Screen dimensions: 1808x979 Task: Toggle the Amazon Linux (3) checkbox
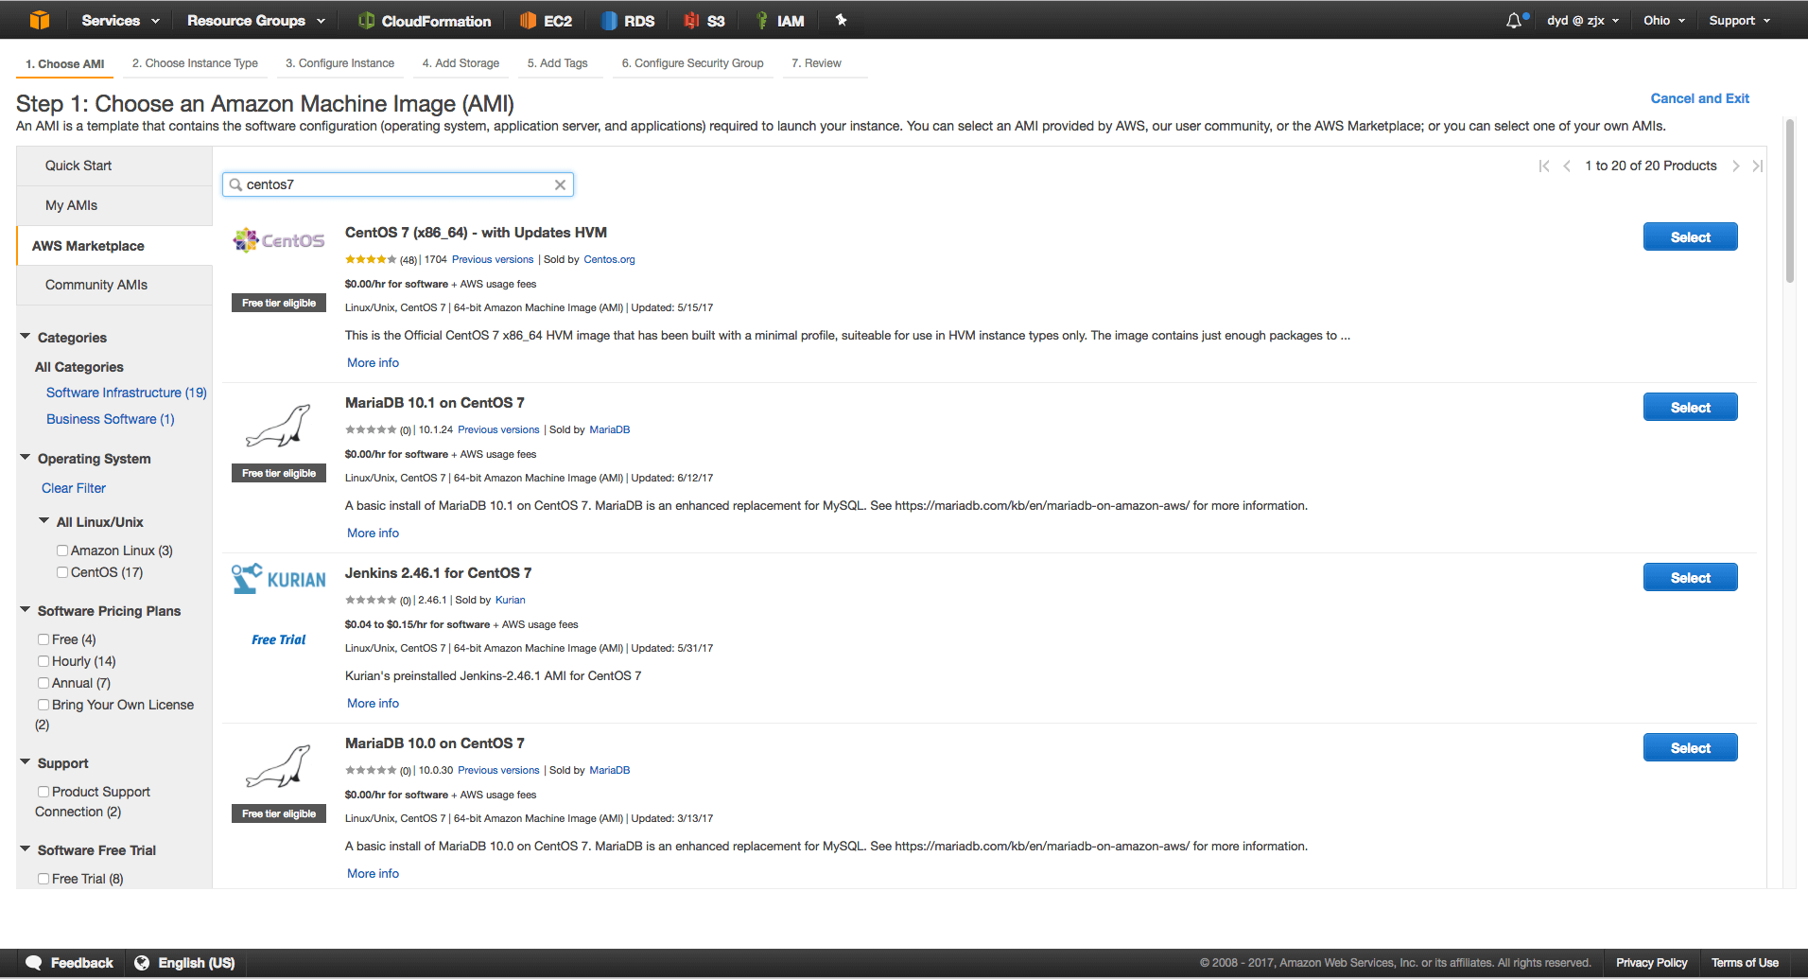point(62,551)
